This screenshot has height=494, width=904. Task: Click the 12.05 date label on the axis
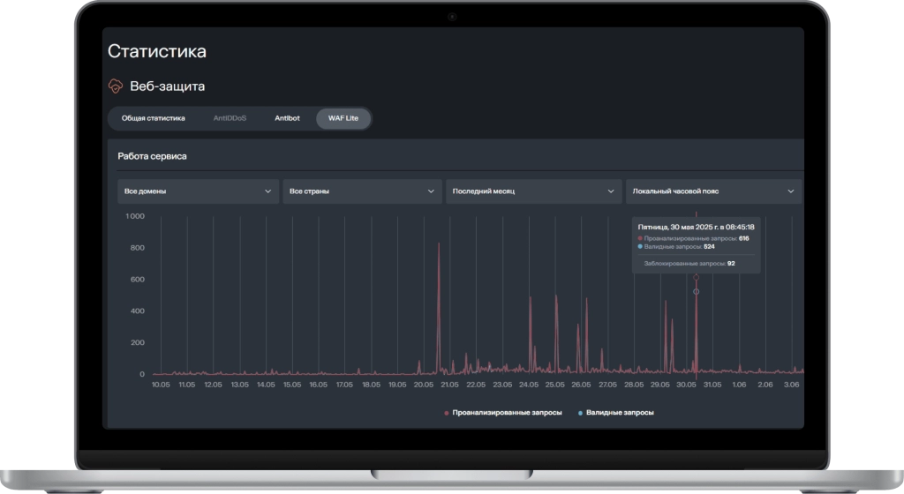(214, 385)
